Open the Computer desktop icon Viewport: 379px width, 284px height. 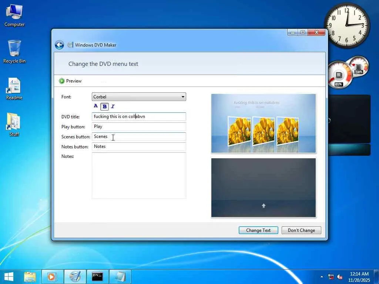pos(14,16)
